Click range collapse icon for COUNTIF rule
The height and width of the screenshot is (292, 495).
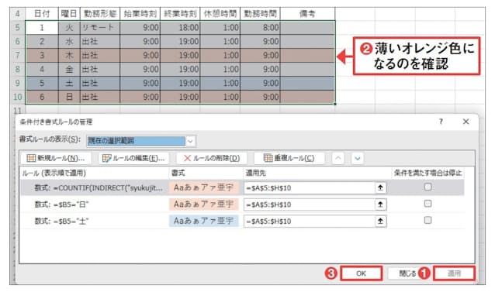[380, 187]
